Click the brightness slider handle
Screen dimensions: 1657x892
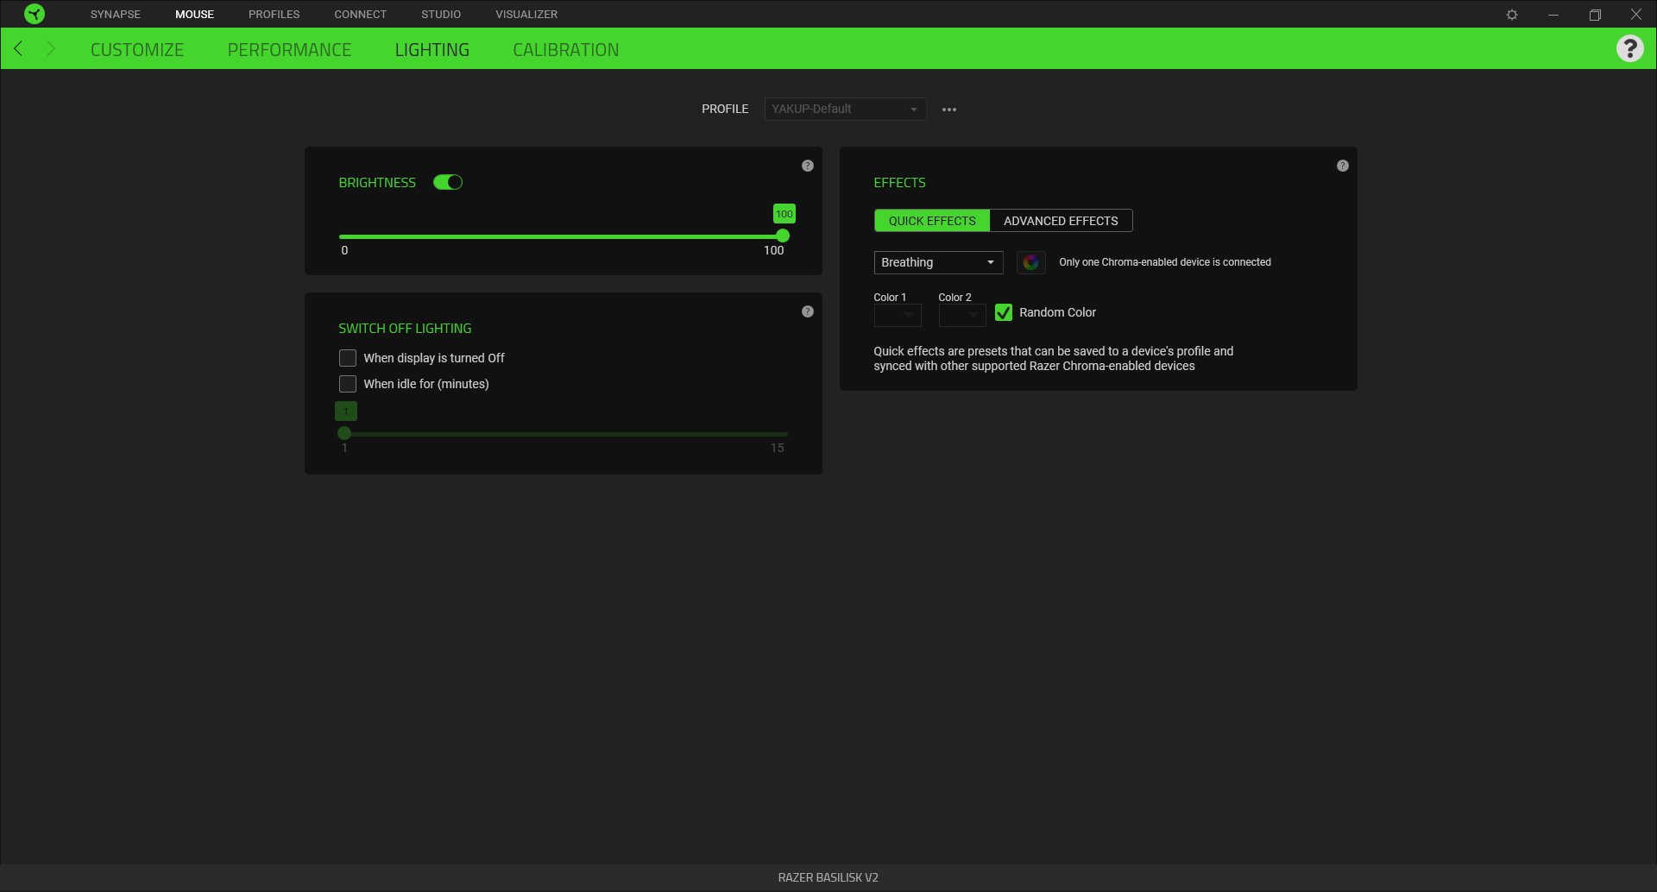click(x=783, y=236)
